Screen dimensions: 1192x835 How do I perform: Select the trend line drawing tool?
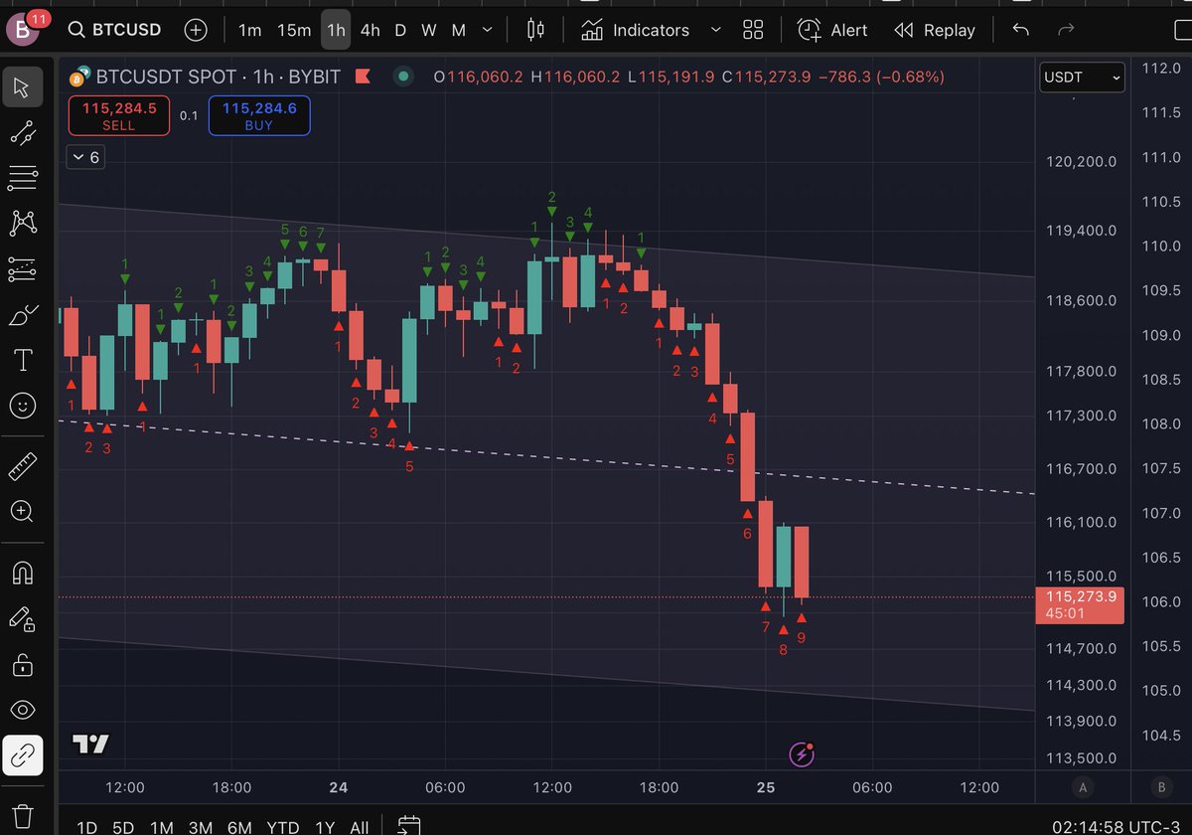click(22, 133)
